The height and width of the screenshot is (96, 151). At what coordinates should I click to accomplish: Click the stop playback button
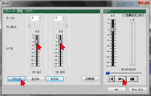click(132, 79)
